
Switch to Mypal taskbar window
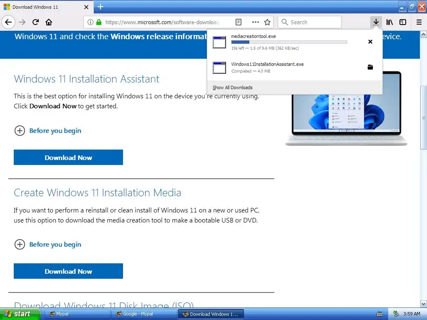[x=77, y=314]
